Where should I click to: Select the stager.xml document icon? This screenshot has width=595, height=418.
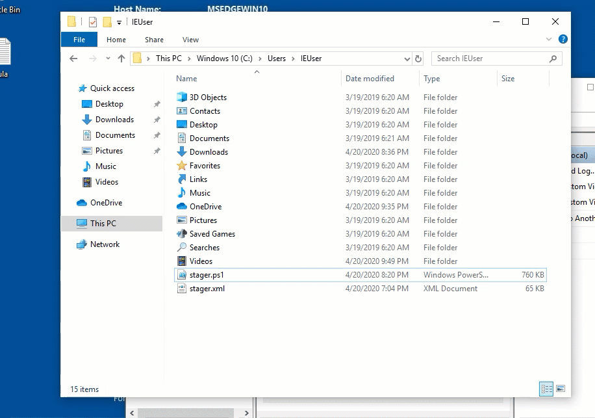[x=182, y=289]
